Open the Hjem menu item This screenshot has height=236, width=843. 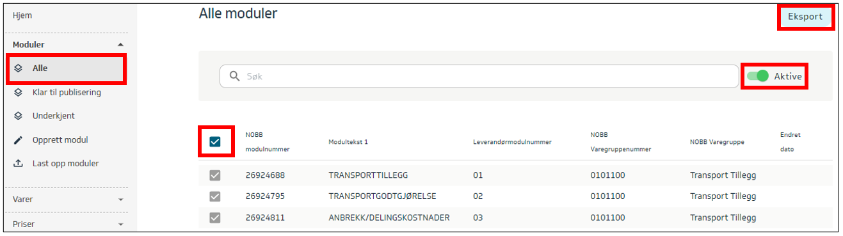(x=22, y=15)
